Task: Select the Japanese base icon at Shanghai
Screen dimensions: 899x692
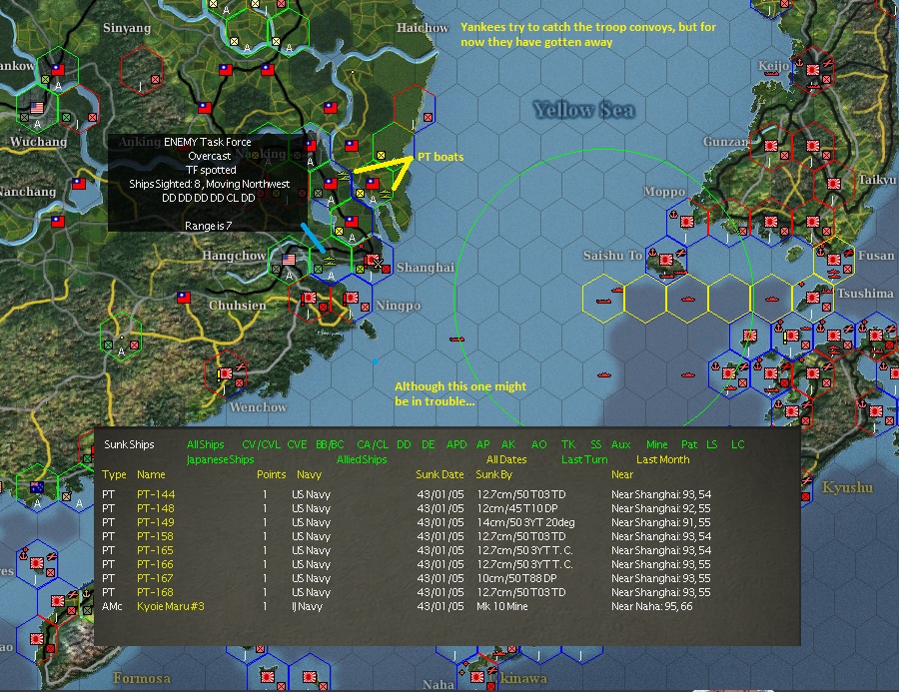Action: (x=373, y=261)
